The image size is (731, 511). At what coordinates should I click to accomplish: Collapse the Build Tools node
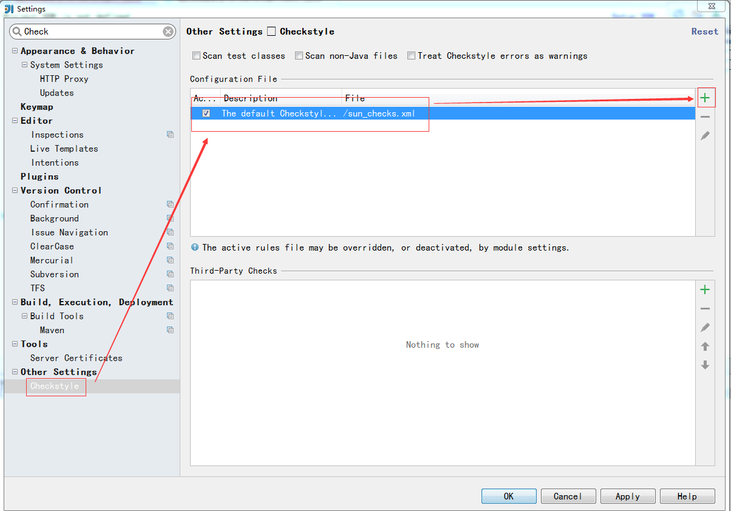coord(24,316)
